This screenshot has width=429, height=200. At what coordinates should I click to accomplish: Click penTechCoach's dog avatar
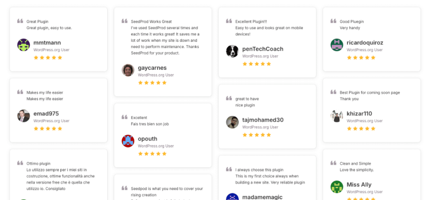232,51
